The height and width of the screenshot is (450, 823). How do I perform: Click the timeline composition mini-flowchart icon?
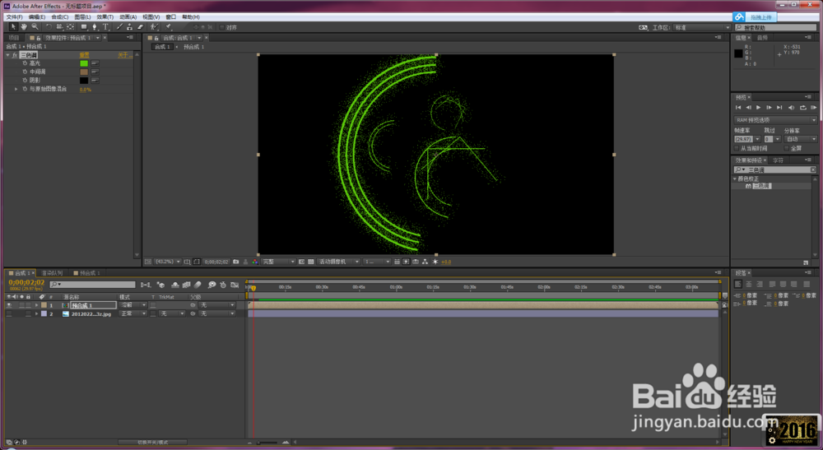[146, 285]
